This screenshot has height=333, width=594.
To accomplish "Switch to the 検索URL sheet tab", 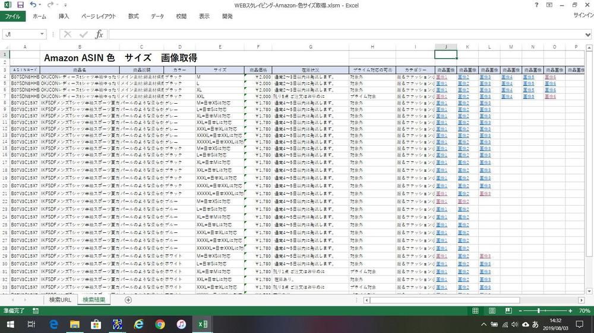I will point(60,300).
